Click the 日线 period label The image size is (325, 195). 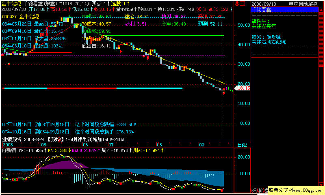(242, 145)
